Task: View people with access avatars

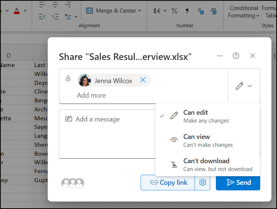Action: 73,183
